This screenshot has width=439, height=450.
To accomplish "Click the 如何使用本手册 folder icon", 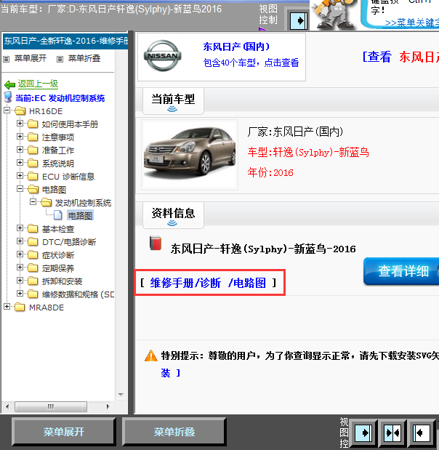I will (x=33, y=124).
